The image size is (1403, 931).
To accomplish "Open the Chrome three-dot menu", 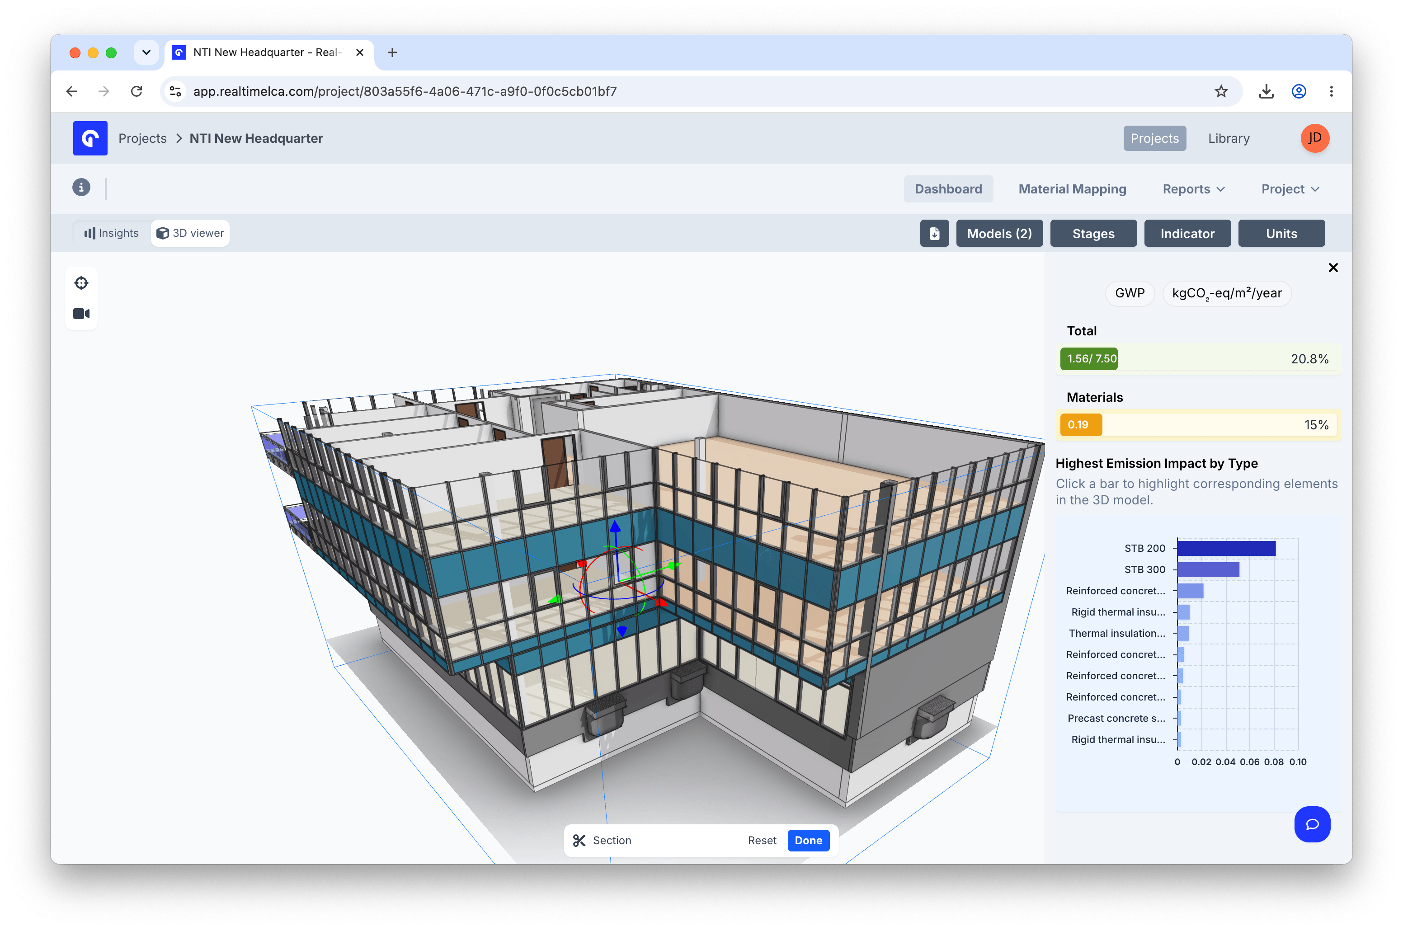I will click(x=1331, y=91).
